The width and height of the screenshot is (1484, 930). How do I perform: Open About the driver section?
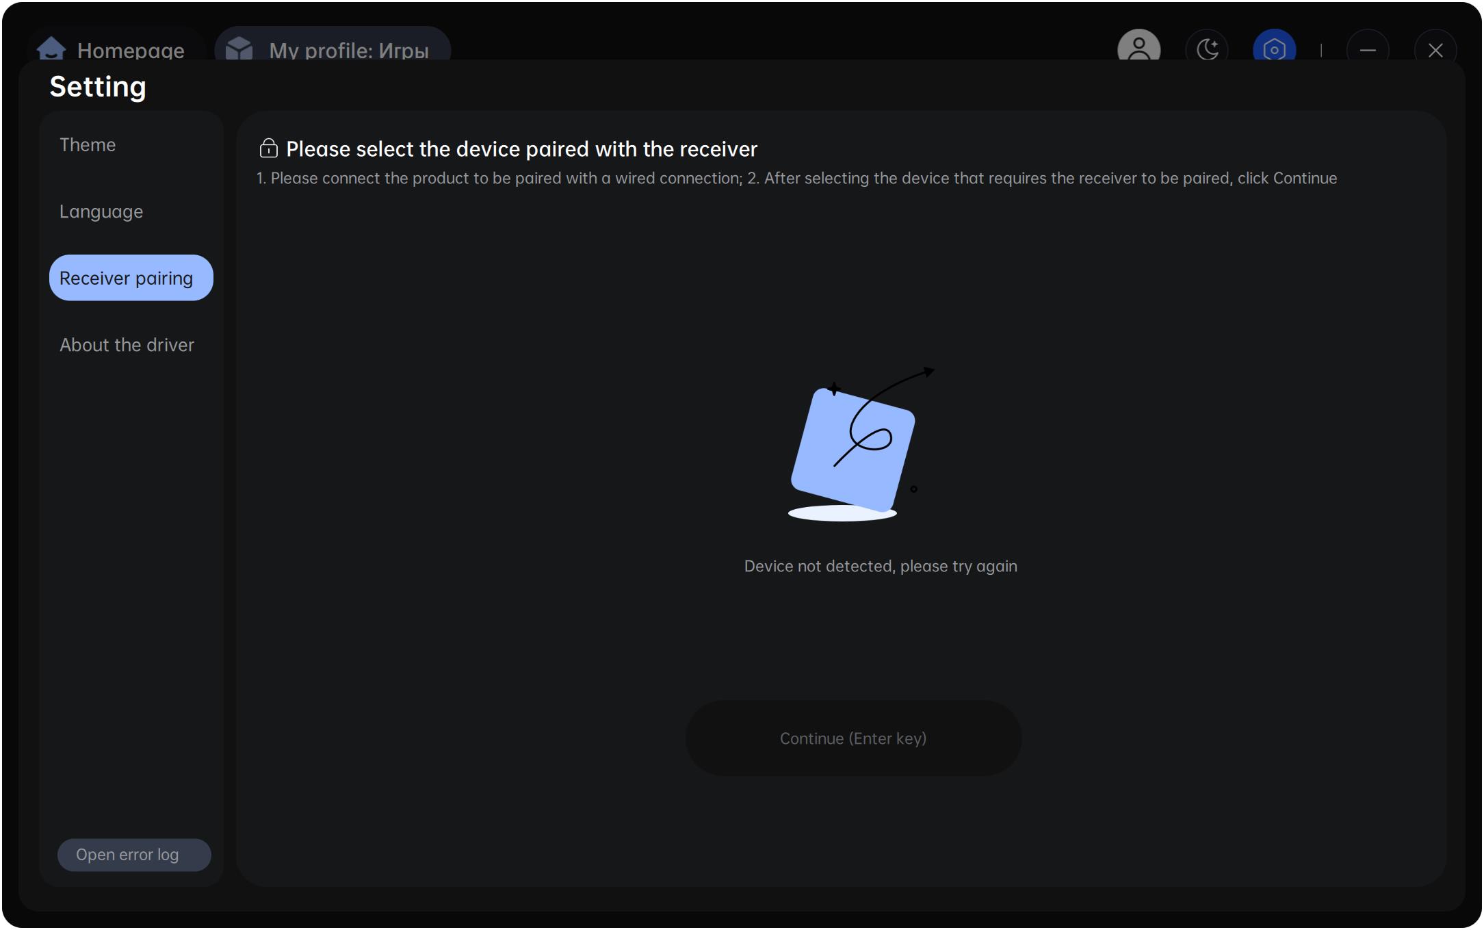tap(127, 345)
